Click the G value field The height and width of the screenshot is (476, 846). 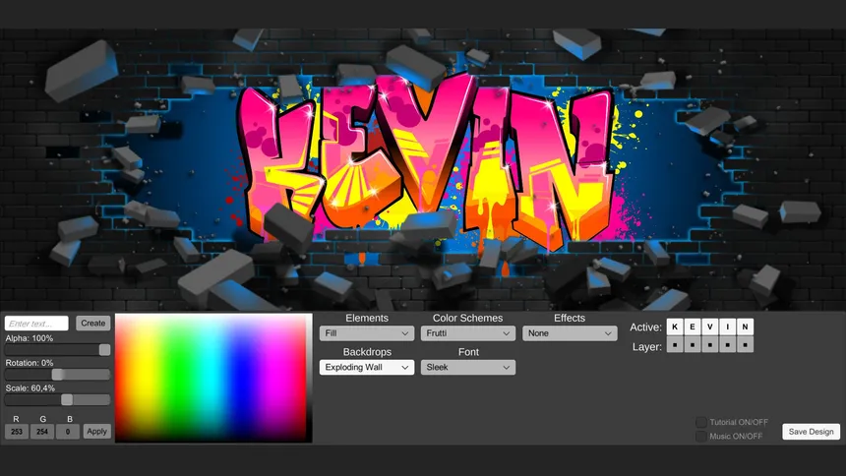pyautogui.click(x=42, y=431)
